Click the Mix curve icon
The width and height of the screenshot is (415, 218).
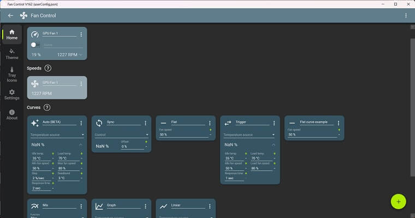click(34, 206)
